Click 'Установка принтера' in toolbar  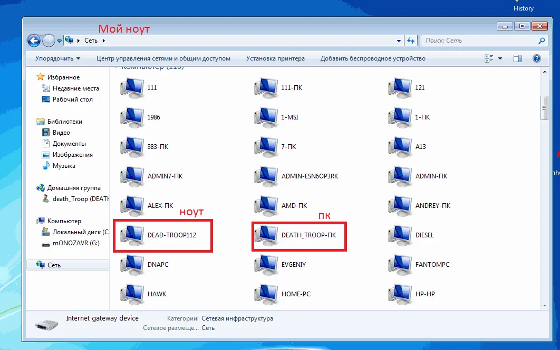[275, 58]
